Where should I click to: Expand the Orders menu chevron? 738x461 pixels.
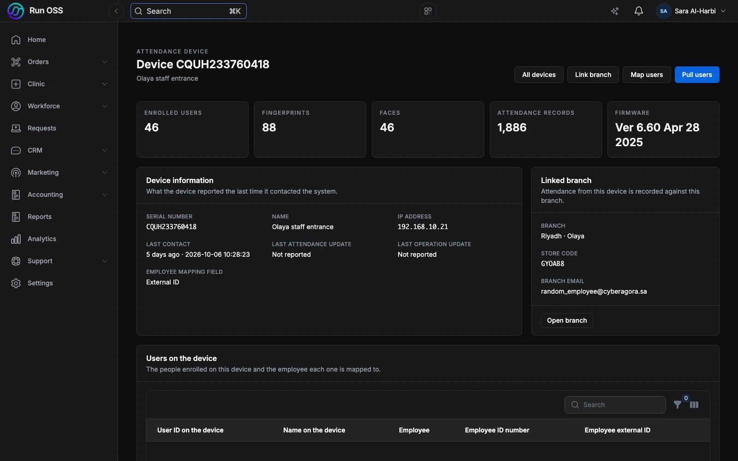click(105, 62)
